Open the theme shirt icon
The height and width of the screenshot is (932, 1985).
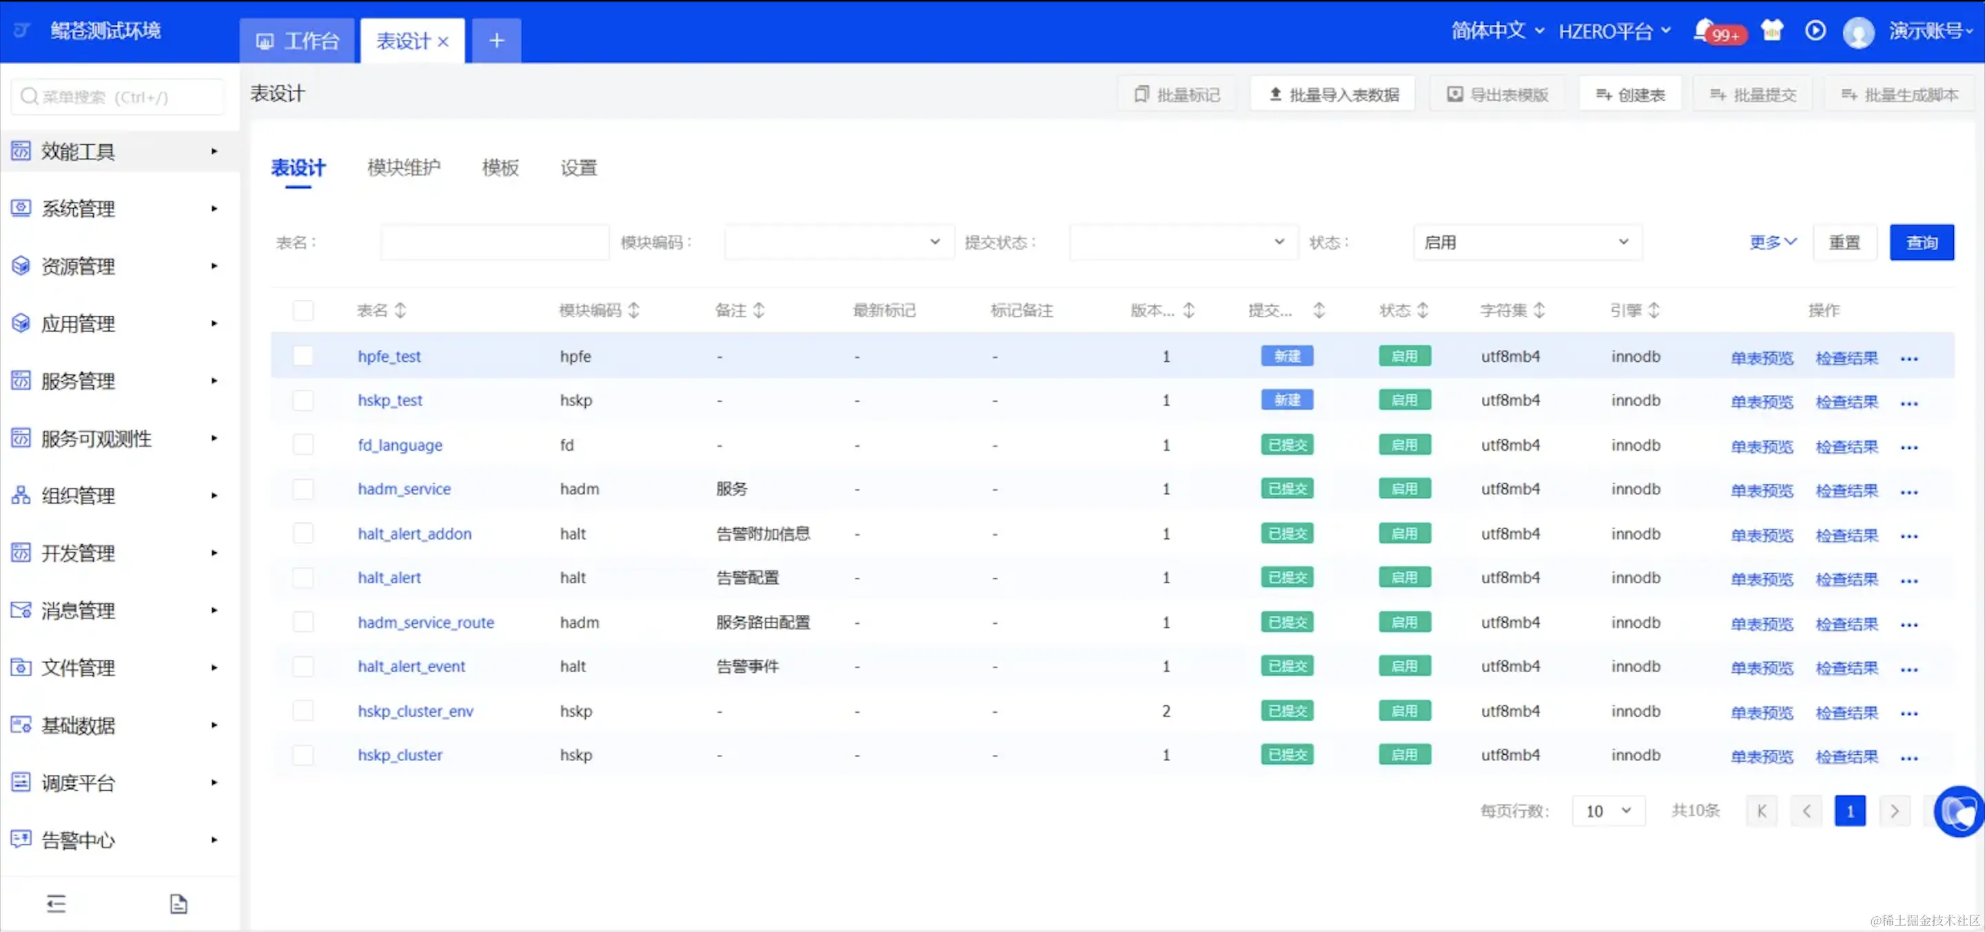point(1771,31)
